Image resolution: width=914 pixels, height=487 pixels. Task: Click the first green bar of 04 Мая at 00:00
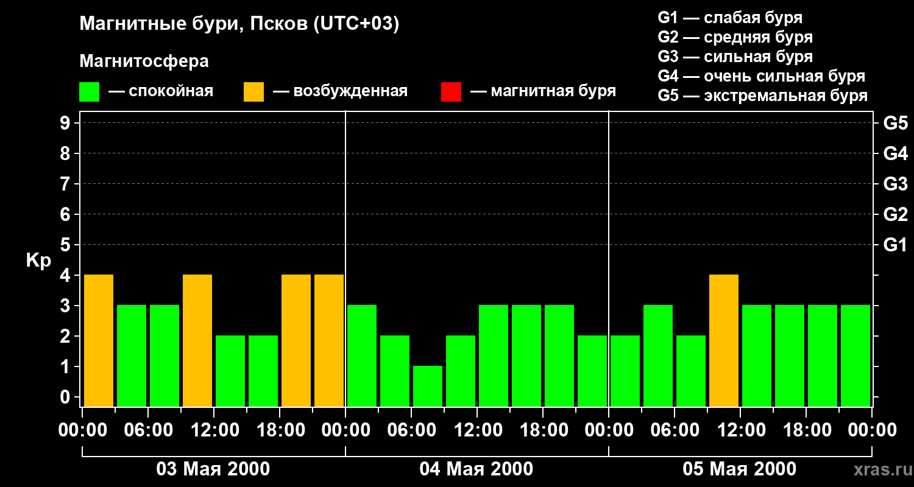pyautogui.click(x=362, y=356)
